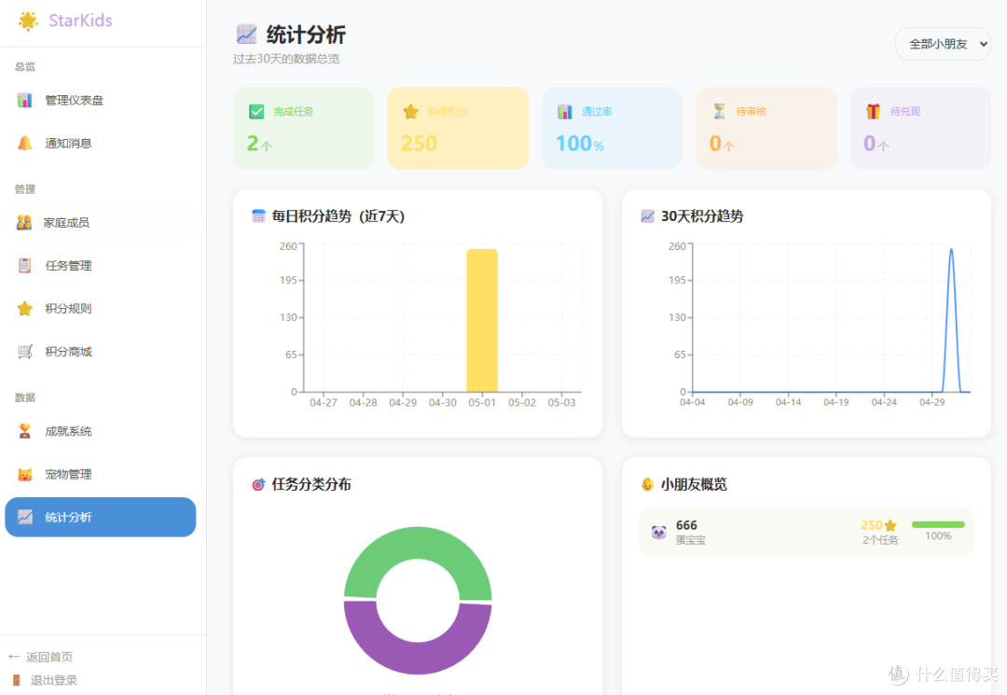Screen dimensions: 1007x695
Task: Click the green checkmark icon on 完成任务 card
Action: tap(256, 112)
